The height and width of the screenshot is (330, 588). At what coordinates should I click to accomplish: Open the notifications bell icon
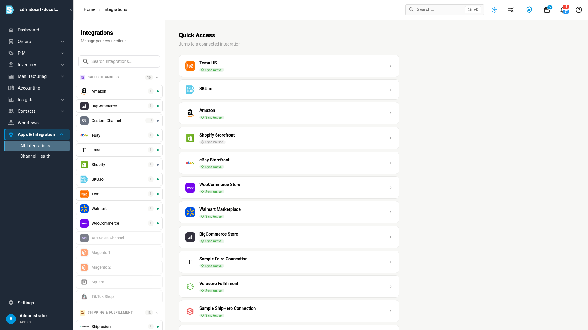[563, 10]
